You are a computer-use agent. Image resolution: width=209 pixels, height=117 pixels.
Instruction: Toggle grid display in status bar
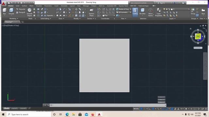(141, 109)
